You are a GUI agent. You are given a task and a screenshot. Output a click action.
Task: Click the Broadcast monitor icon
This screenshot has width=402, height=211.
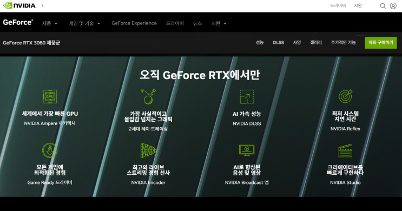click(247, 150)
